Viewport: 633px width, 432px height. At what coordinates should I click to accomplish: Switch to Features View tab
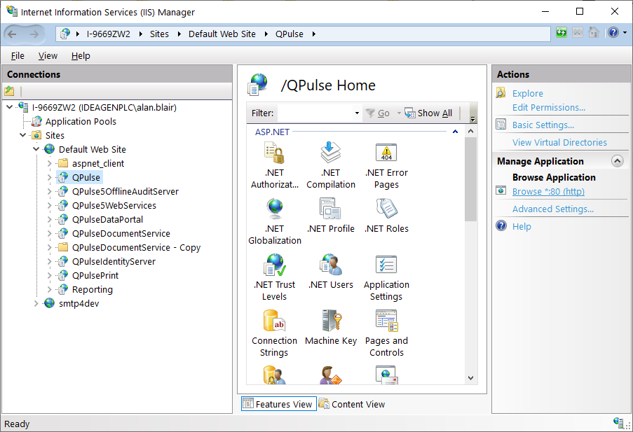(x=278, y=404)
